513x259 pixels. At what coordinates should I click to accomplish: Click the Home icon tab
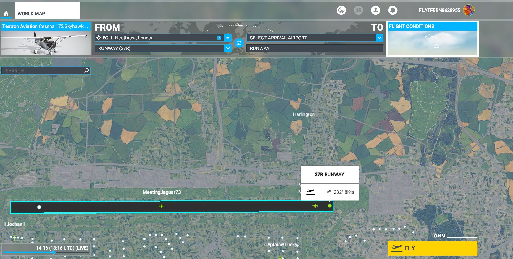pyautogui.click(x=6, y=13)
